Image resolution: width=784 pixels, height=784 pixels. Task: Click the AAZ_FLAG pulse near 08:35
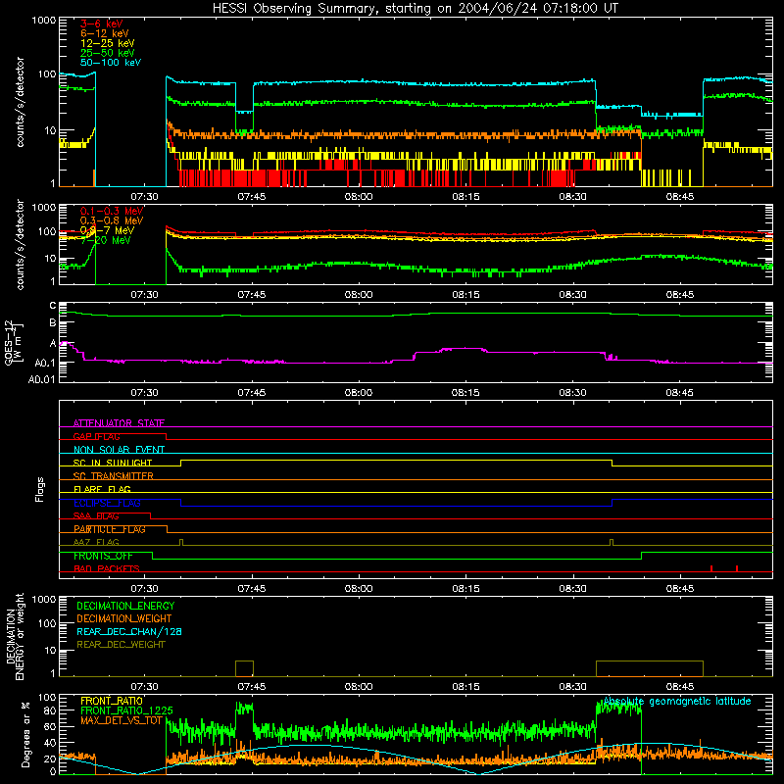coord(612,543)
